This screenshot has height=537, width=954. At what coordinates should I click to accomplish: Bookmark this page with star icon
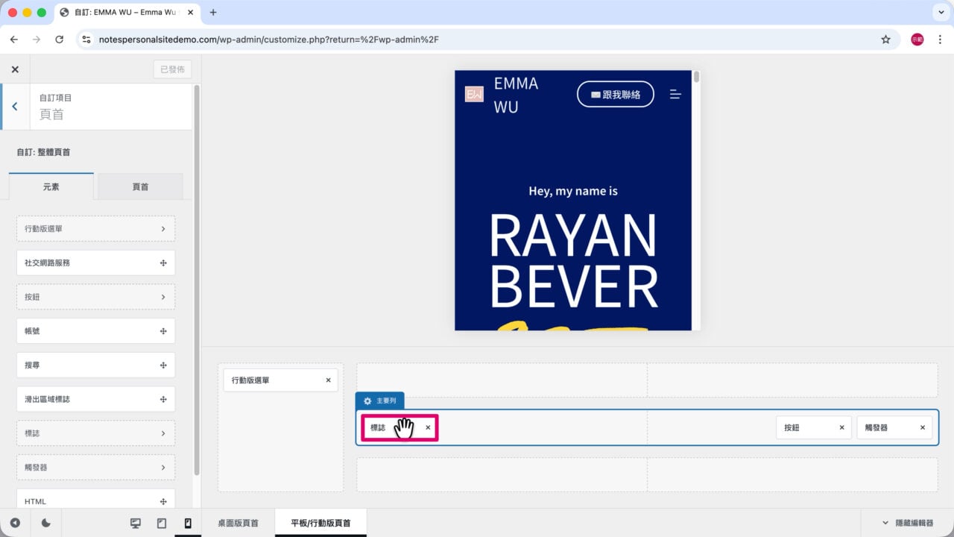885,40
